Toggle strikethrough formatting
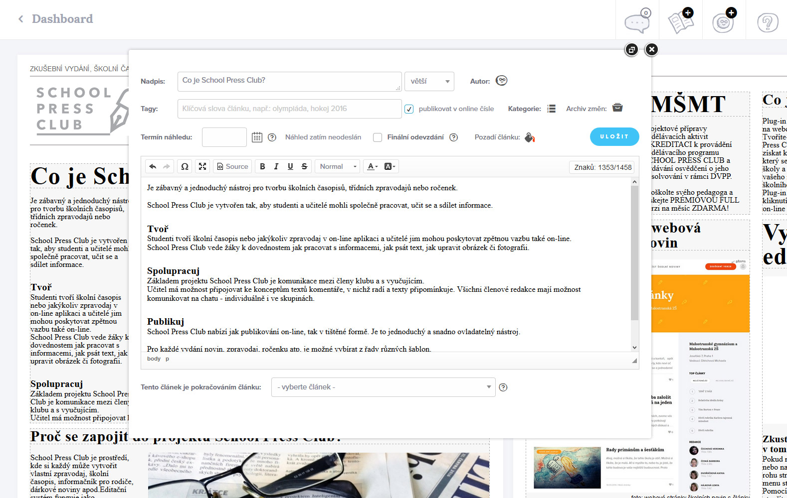The width and height of the screenshot is (787, 498). click(x=304, y=166)
